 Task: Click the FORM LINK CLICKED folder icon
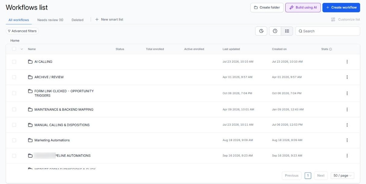[x=30, y=91]
